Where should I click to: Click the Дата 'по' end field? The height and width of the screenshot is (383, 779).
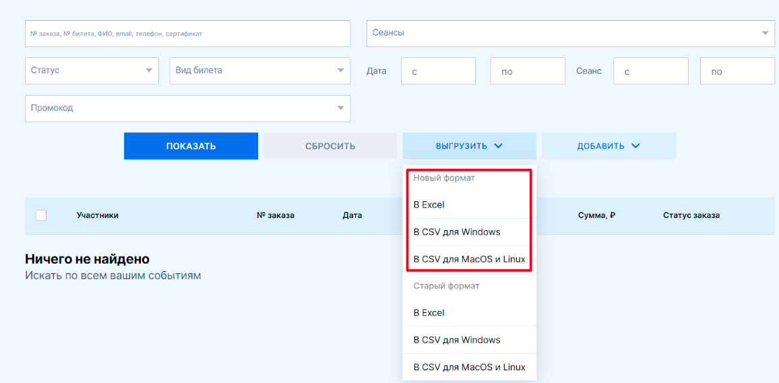pyautogui.click(x=527, y=71)
